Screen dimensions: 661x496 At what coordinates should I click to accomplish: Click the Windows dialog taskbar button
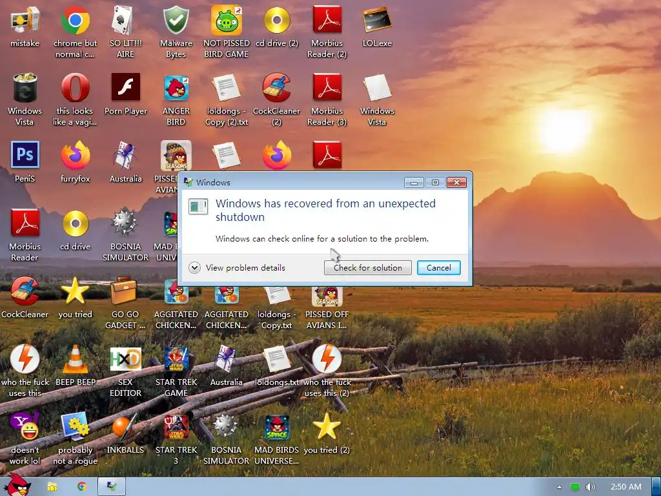point(112,487)
